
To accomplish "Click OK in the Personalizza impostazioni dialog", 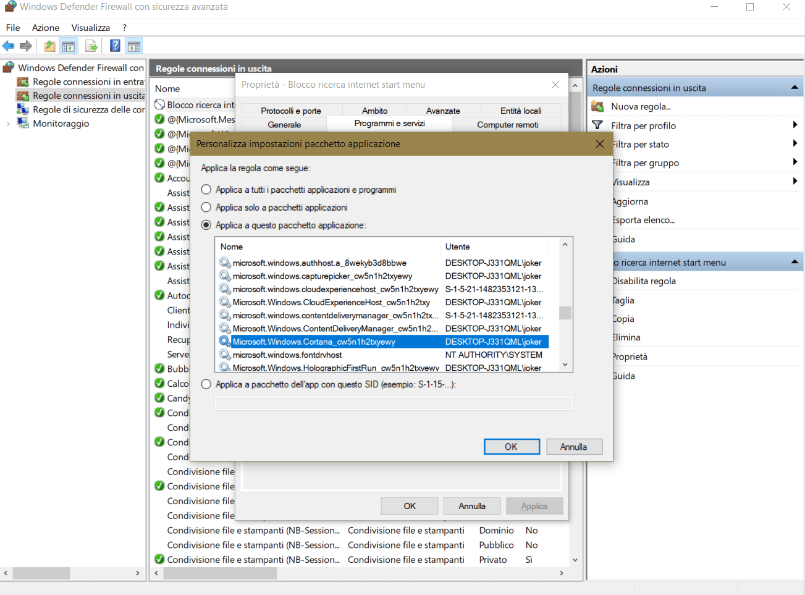I will pos(512,447).
